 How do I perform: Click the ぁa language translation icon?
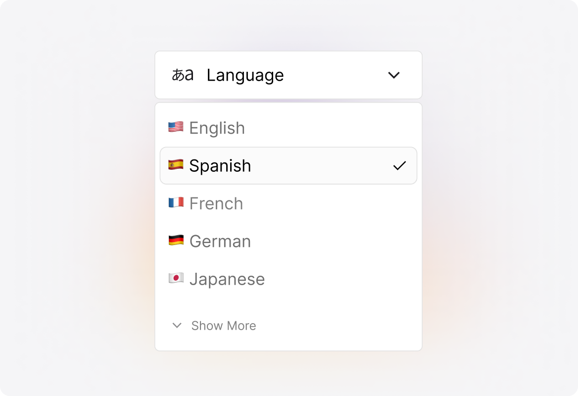(183, 75)
